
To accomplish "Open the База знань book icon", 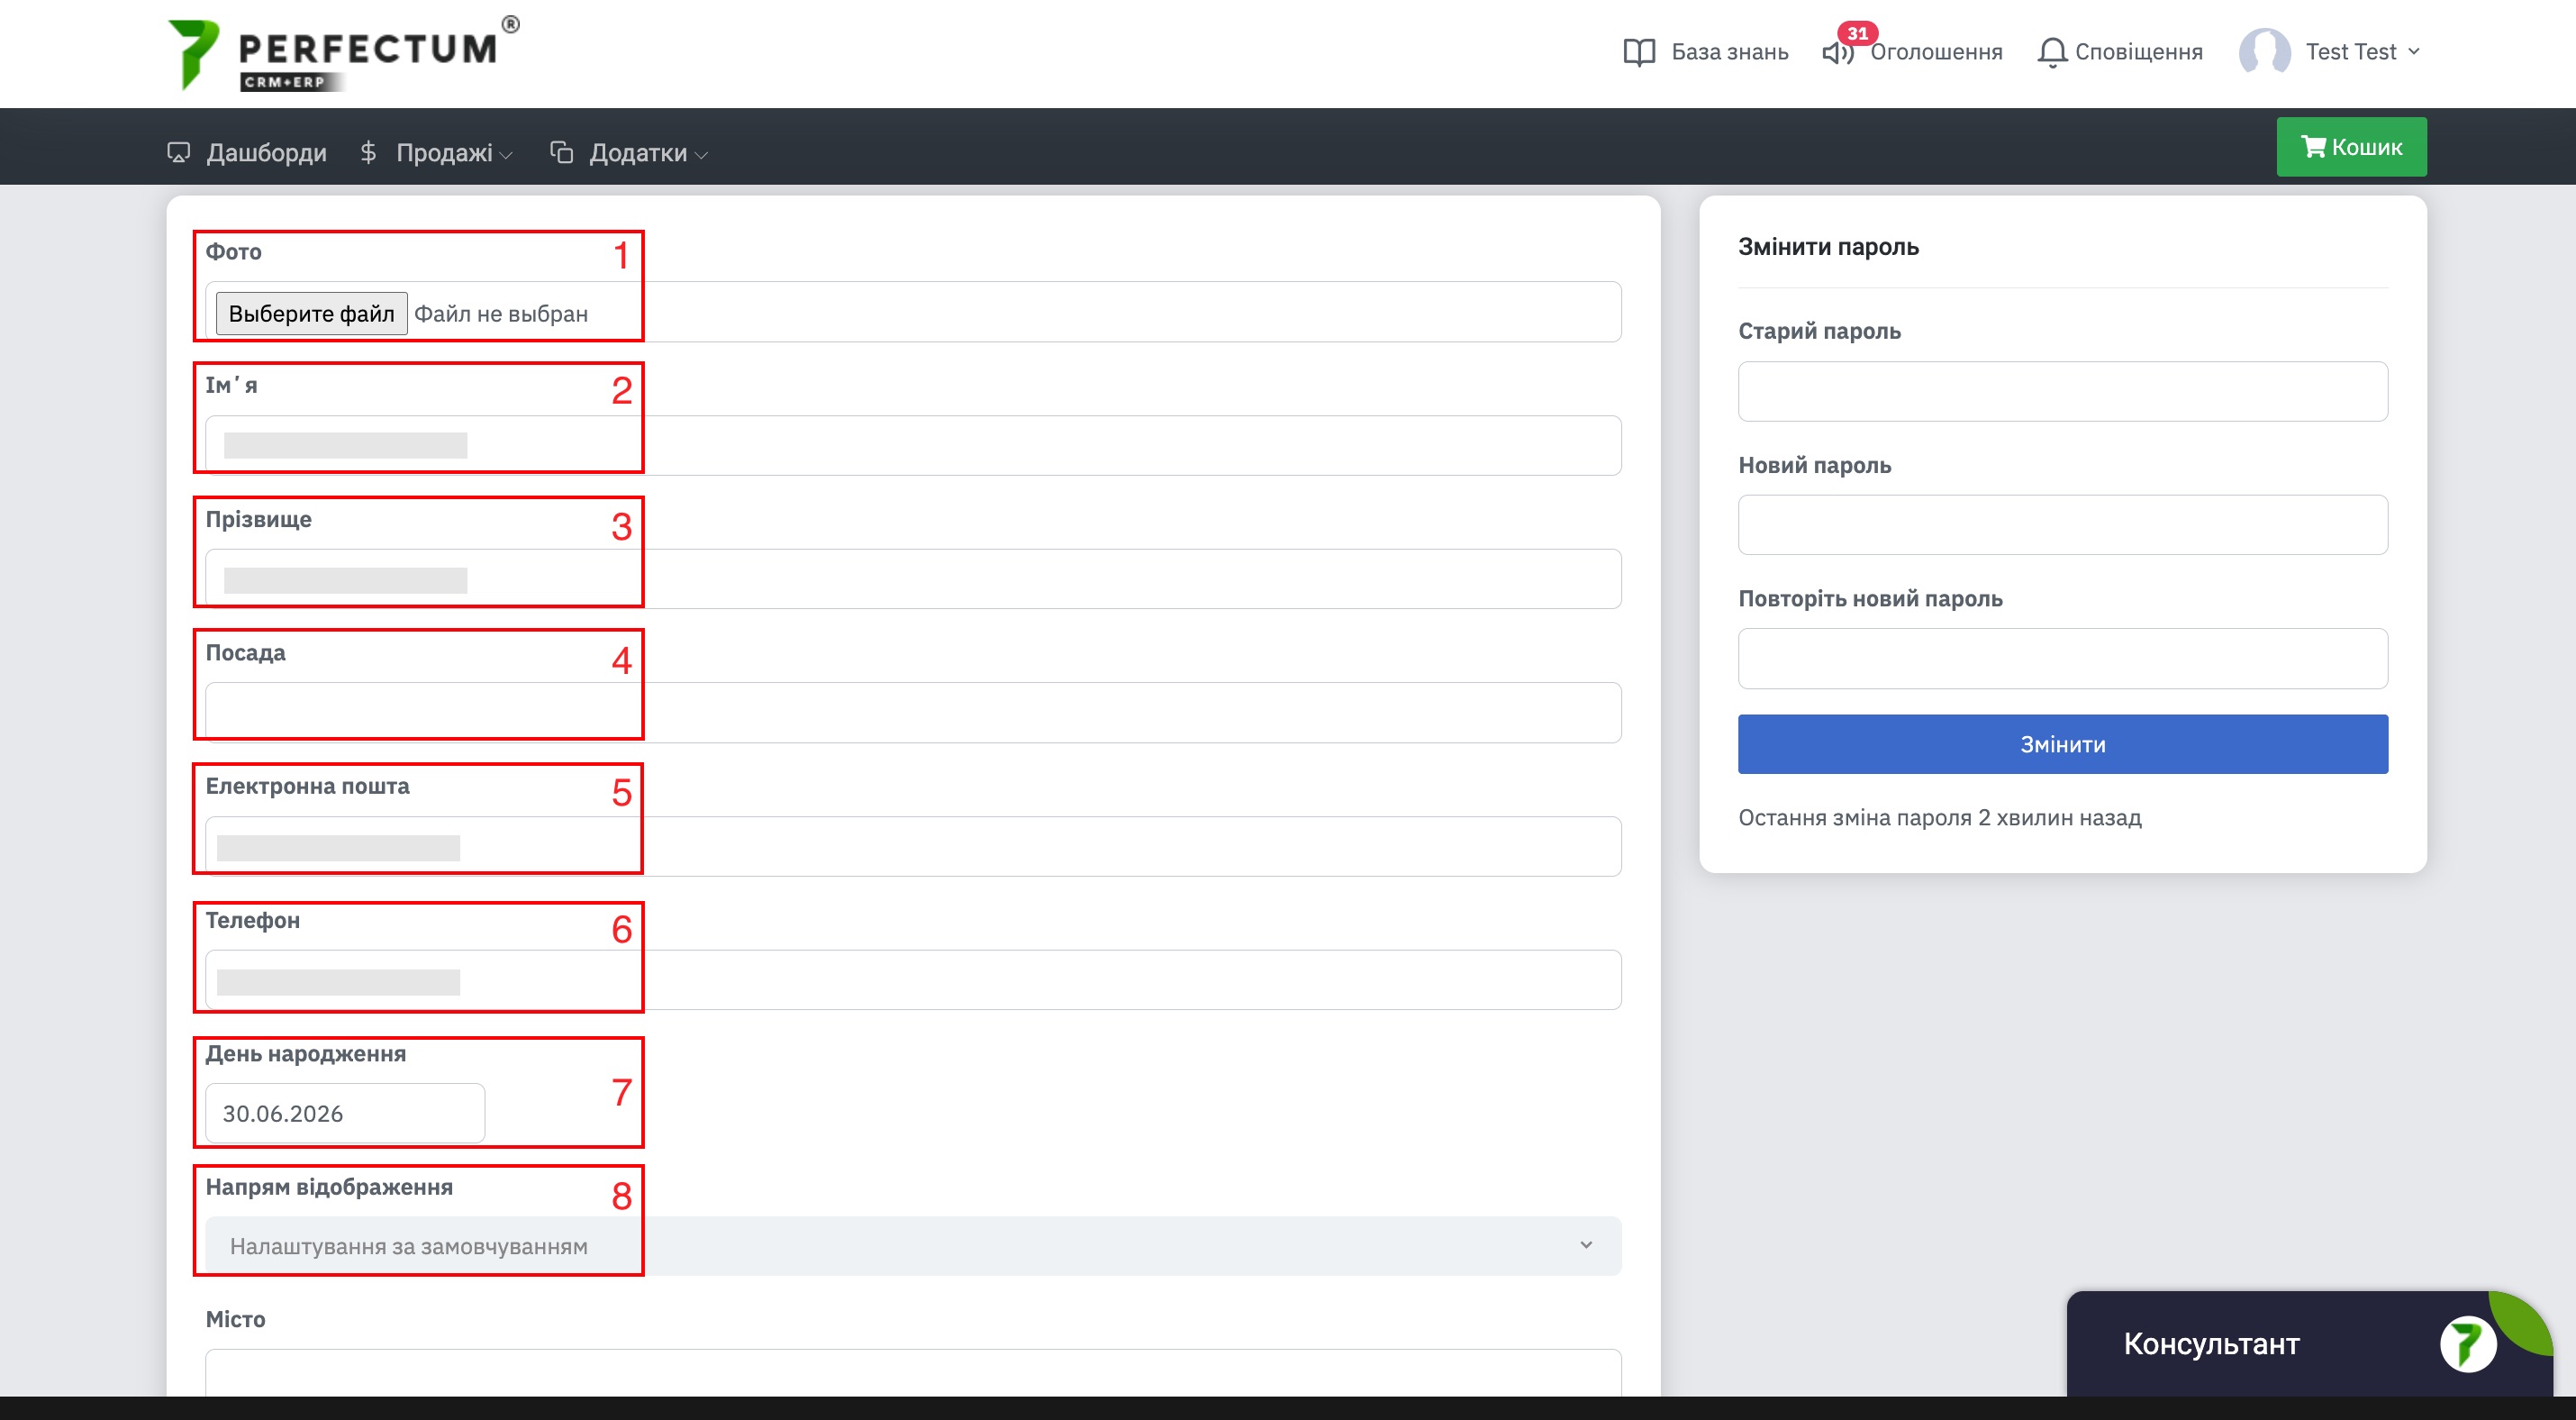I will [1639, 52].
